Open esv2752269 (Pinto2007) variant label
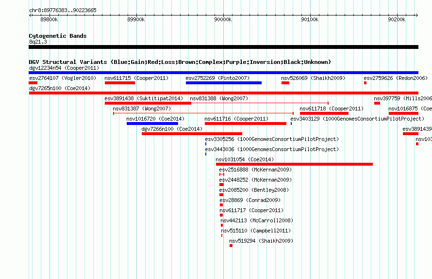Screen dimensions: 432x279 [x=217, y=78]
